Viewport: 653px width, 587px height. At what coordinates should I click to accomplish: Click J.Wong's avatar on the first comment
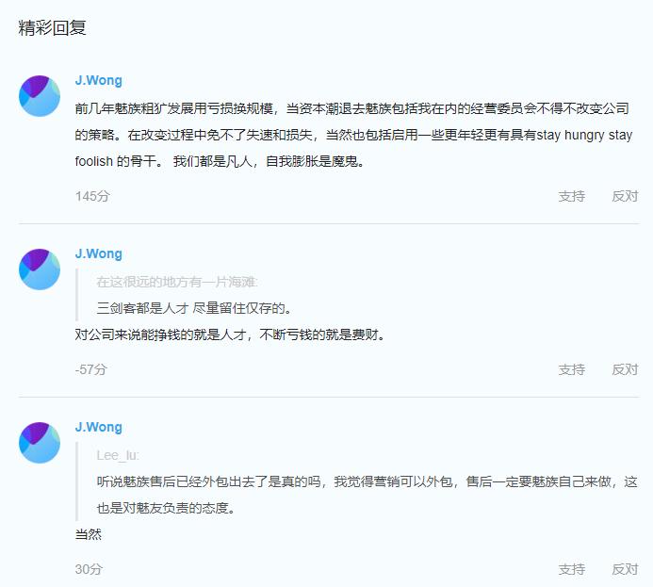tap(40, 96)
